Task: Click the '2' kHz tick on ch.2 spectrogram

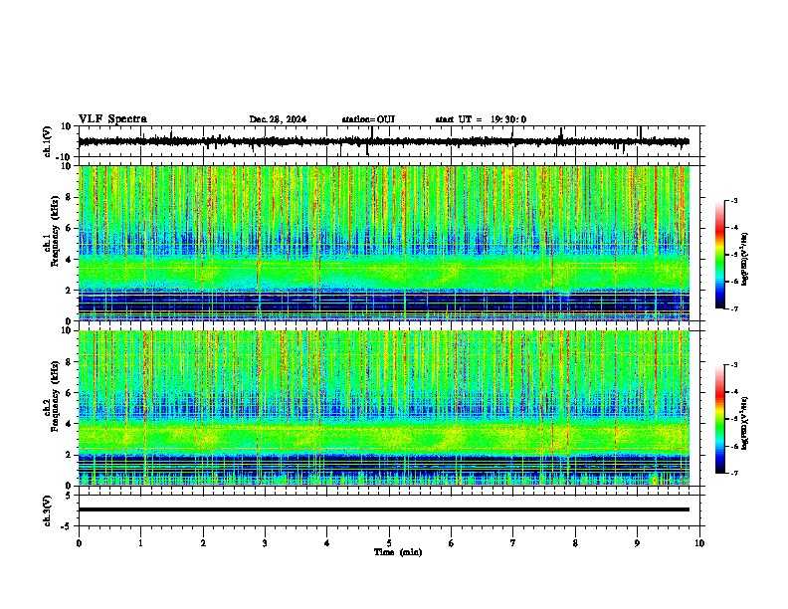Action: (x=69, y=455)
